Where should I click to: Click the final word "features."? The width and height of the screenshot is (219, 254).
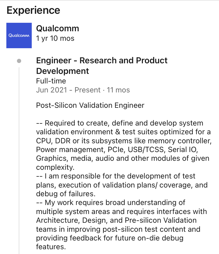(51, 247)
